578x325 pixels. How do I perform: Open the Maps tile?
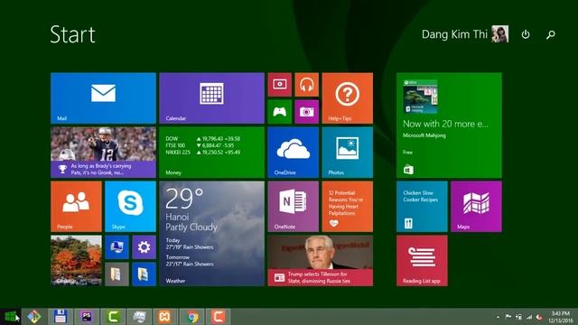tap(476, 207)
